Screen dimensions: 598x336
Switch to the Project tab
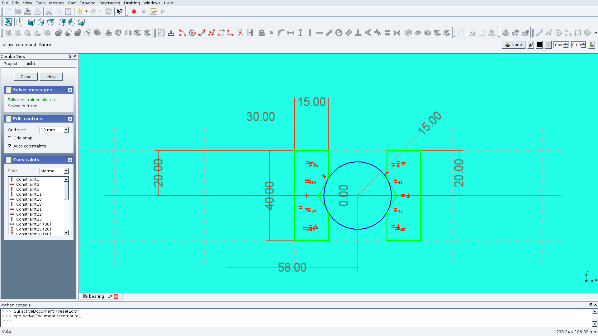click(10, 63)
